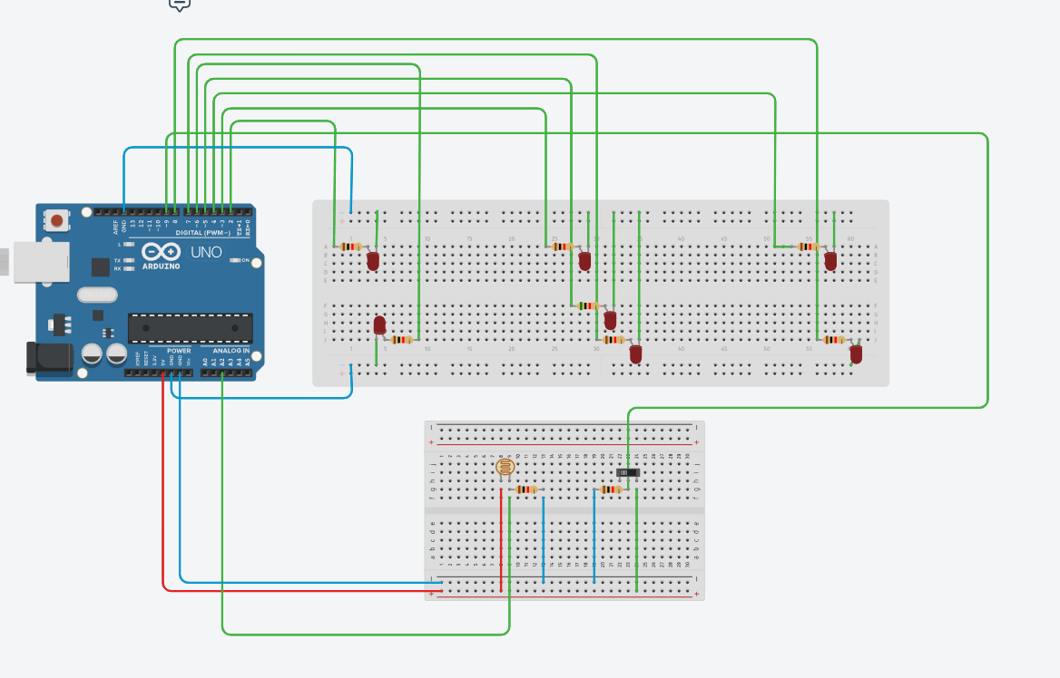Click the Arduino infinity logo
The image size is (1060, 678).
tap(161, 252)
